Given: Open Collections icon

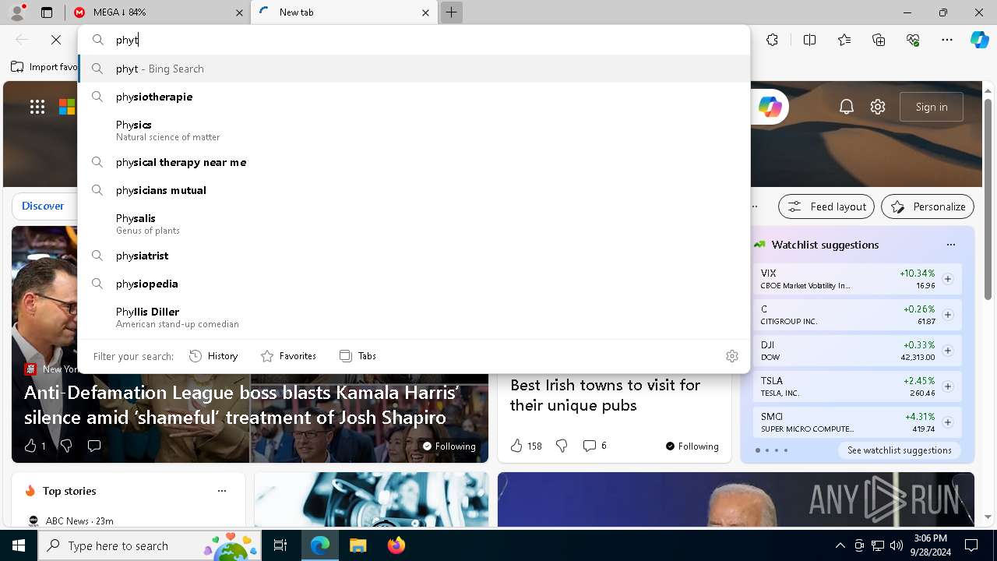Looking at the screenshot, I should (879, 40).
